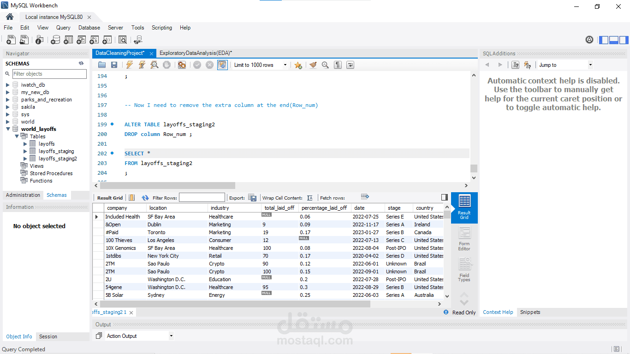Expand the sakila schema
The image size is (630, 354).
pos(8,106)
